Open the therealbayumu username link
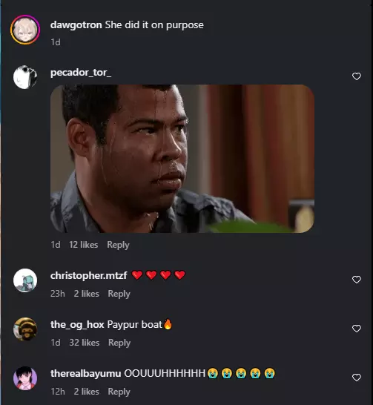The height and width of the screenshot is (405, 373). [x=86, y=374]
